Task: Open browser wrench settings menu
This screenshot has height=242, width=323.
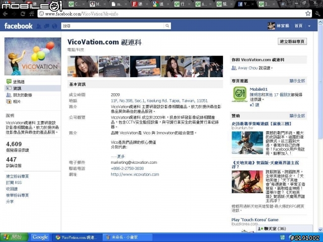Action: tap(317, 14)
